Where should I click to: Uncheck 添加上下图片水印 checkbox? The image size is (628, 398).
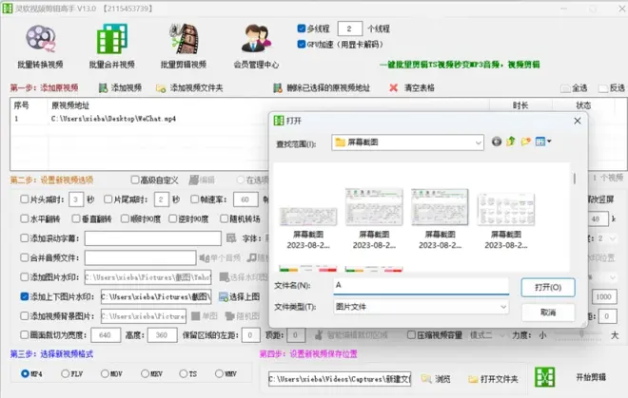[25, 296]
